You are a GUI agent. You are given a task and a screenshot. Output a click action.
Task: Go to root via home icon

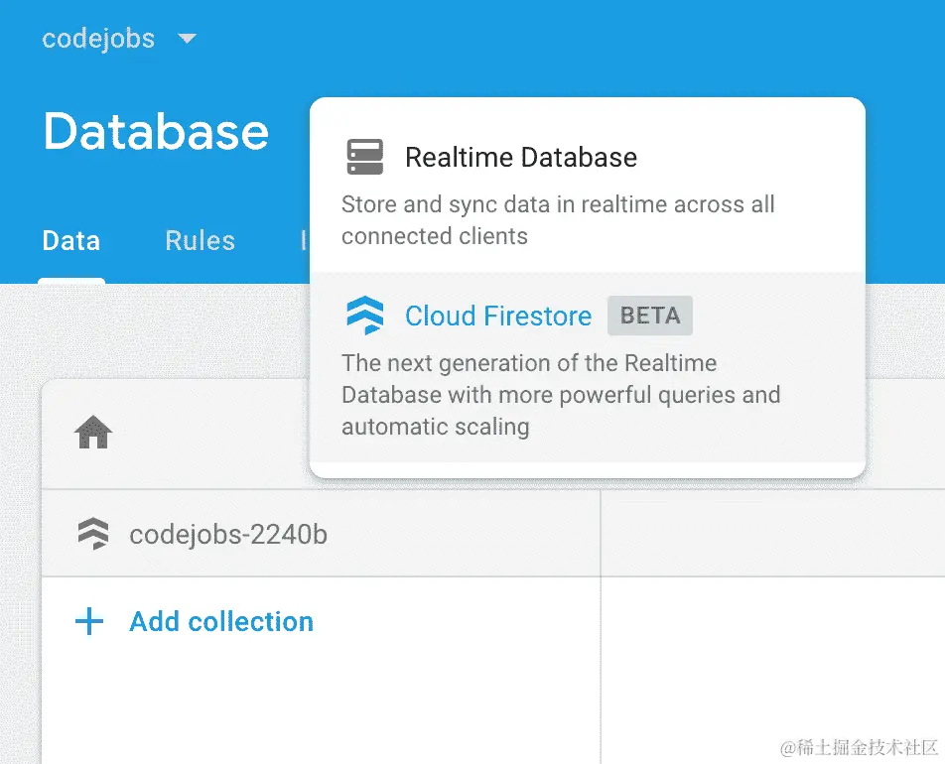coord(93,432)
